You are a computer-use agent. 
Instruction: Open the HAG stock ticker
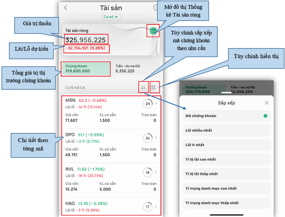point(70,204)
